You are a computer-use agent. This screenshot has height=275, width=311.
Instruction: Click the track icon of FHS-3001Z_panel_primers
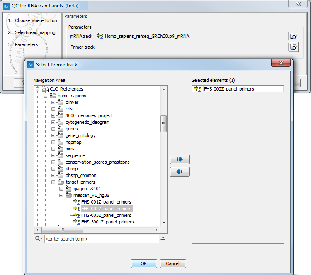[x=77, y=222]
